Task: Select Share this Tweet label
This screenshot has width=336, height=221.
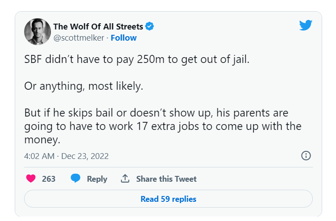Action: click(x=166, y=179)
